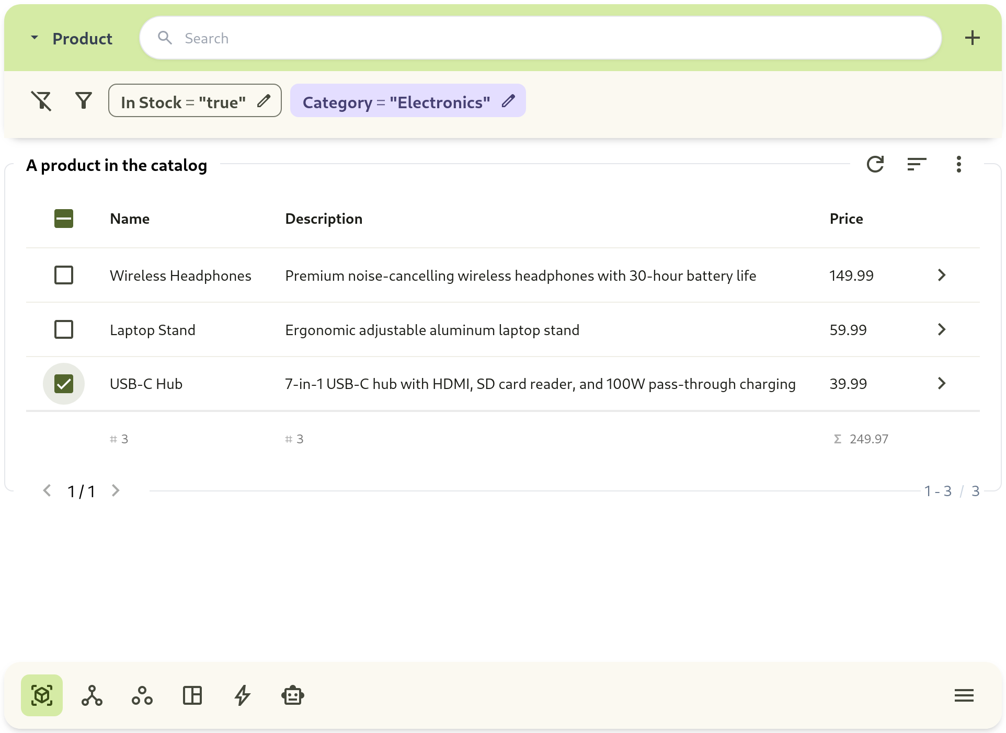Open the AI robot assistant

292,695
